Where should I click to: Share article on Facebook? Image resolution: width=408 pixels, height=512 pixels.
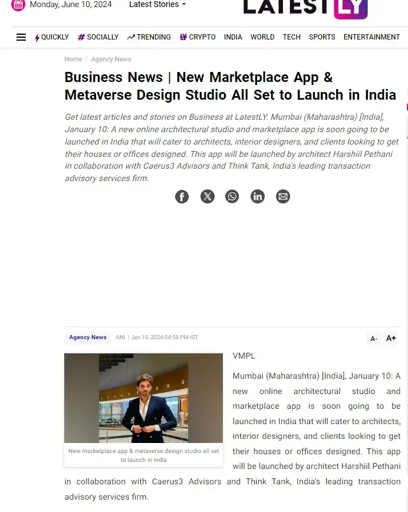182,196
